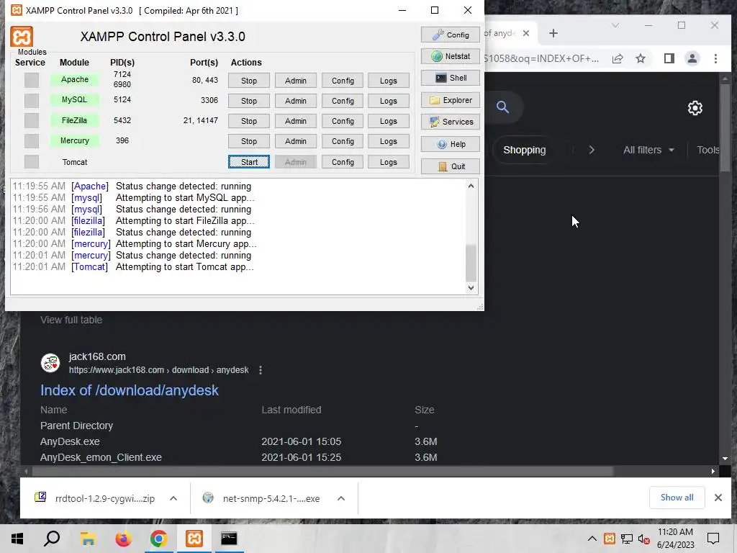Viewport: 737px width, 553px height.
Task: Open XAMPP Explorer folder button
Action: [x=451, y=100]
